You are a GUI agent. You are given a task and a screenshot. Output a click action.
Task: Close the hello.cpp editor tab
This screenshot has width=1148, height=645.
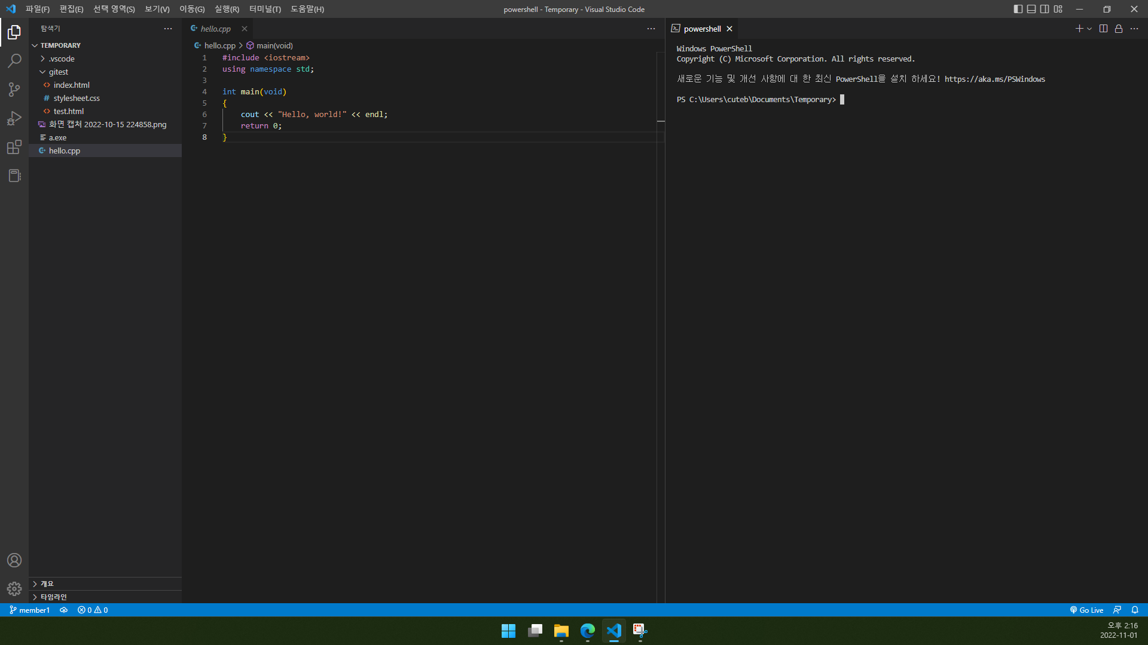coord(245,29)
